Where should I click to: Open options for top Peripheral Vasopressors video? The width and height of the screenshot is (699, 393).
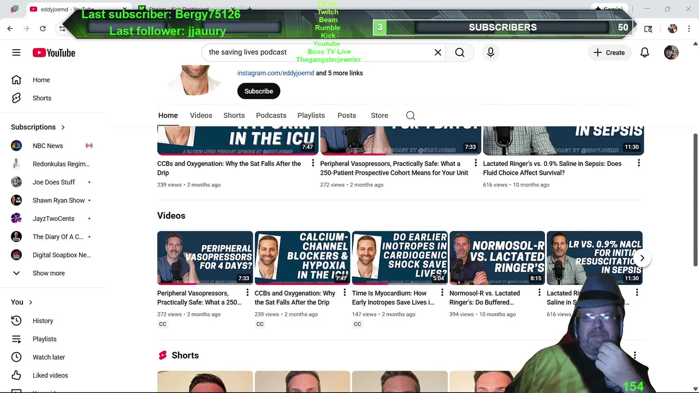[476, 163]
